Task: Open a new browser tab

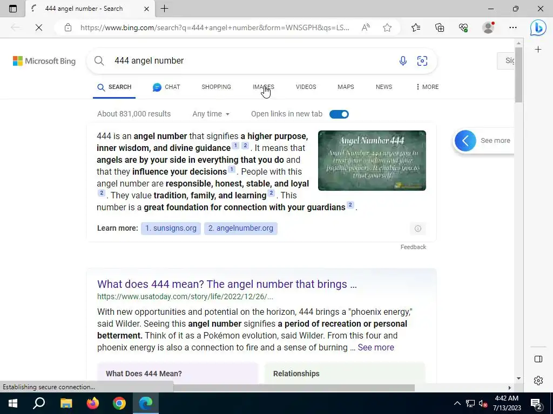Action: (x=164, y=9)
